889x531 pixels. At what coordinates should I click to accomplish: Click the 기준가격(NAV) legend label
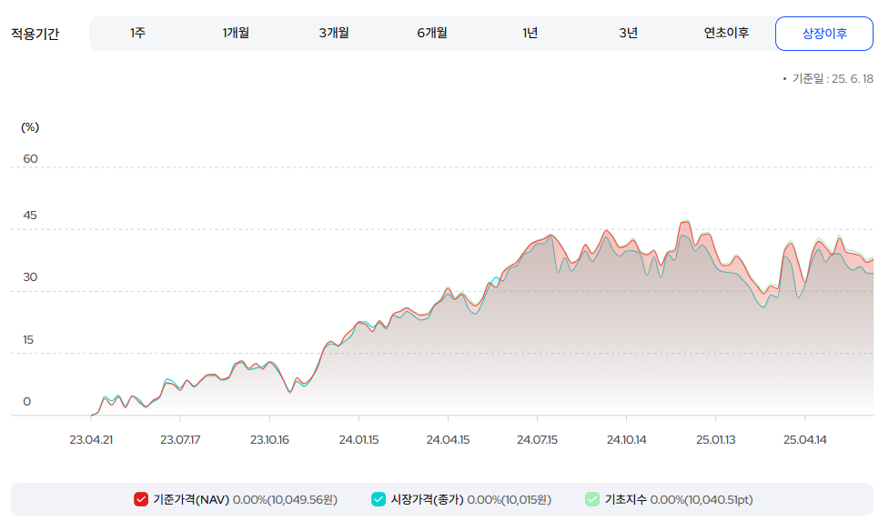coord(191,500)
